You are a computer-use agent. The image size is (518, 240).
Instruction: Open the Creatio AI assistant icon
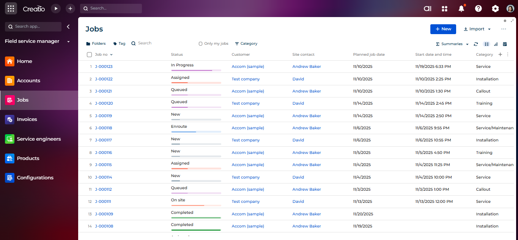pyautogui.click(x=427, y=9)
